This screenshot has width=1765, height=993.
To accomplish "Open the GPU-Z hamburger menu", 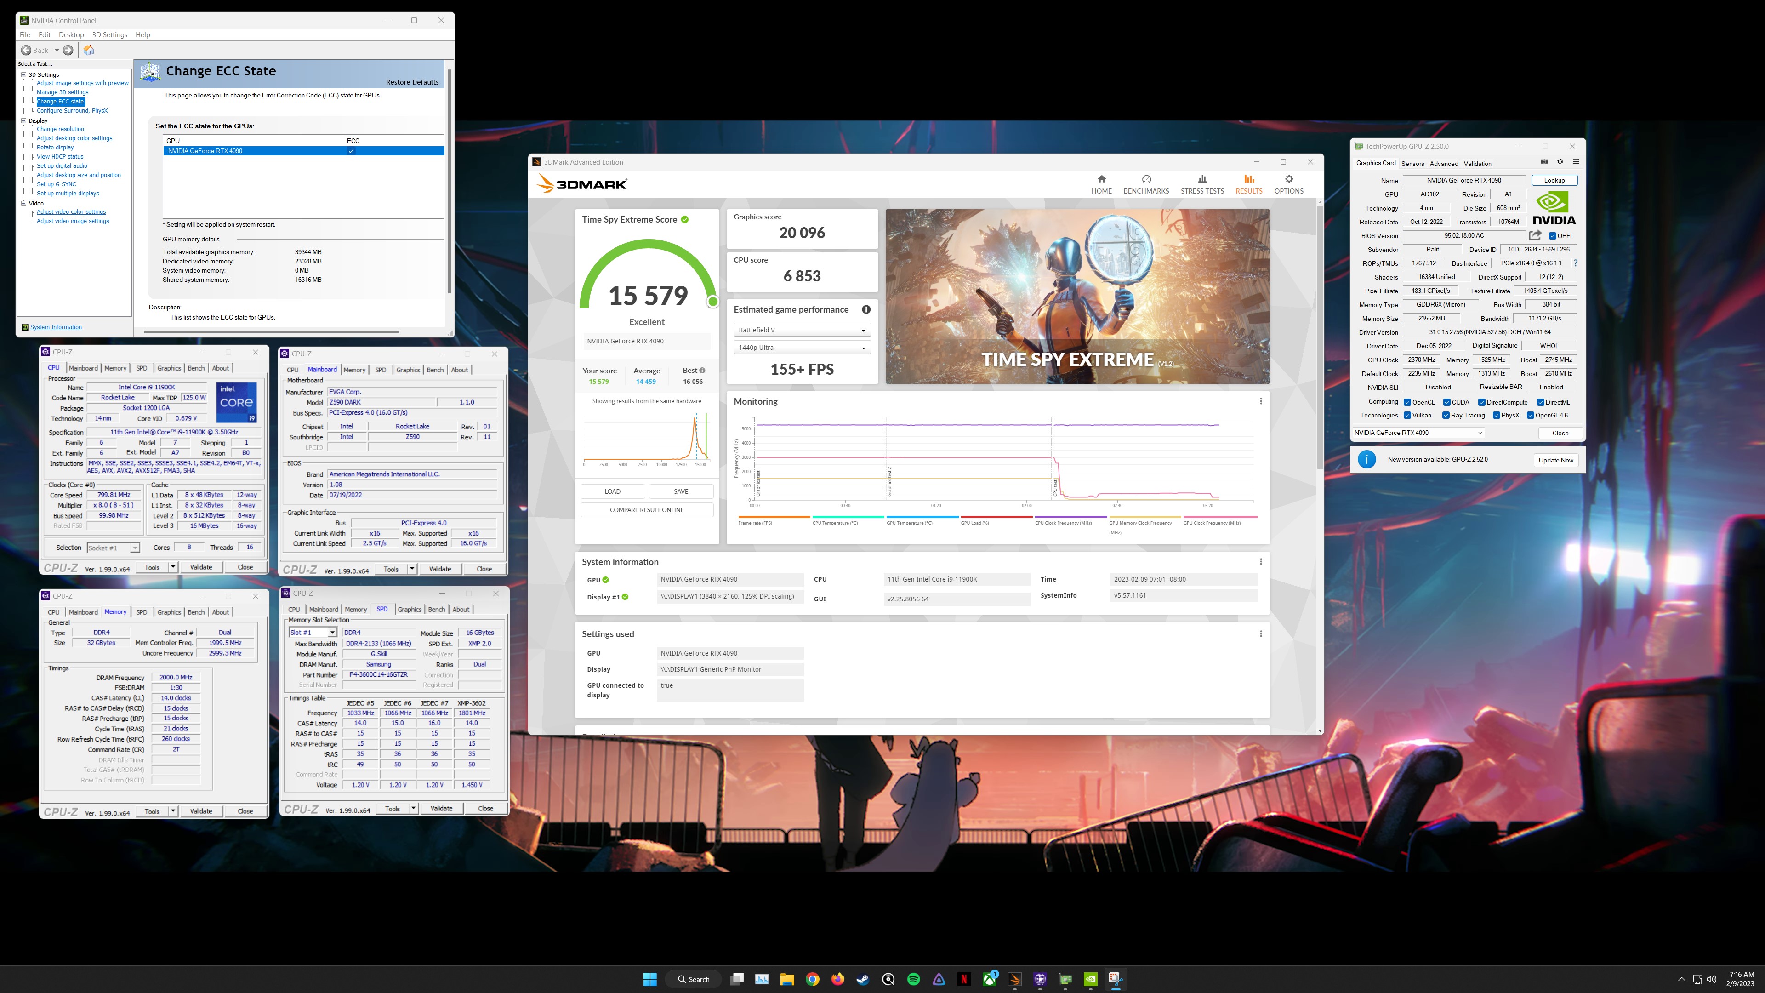I will [x=1576, y=162].
